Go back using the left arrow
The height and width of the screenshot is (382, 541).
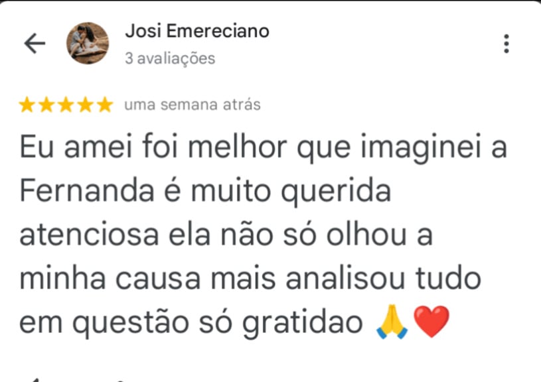pyautogui.click(x=35, y=44)
